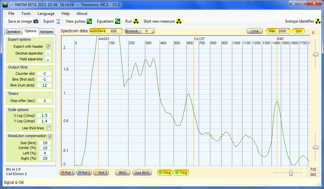
Task: Open the About menu
Action: coord(82,14)
